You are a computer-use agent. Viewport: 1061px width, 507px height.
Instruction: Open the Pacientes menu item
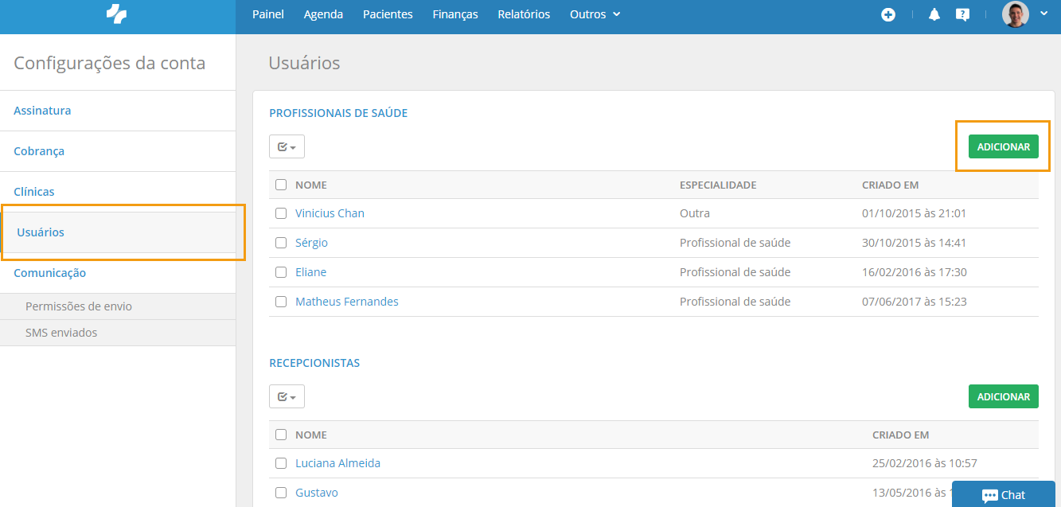tap(388, 14)
